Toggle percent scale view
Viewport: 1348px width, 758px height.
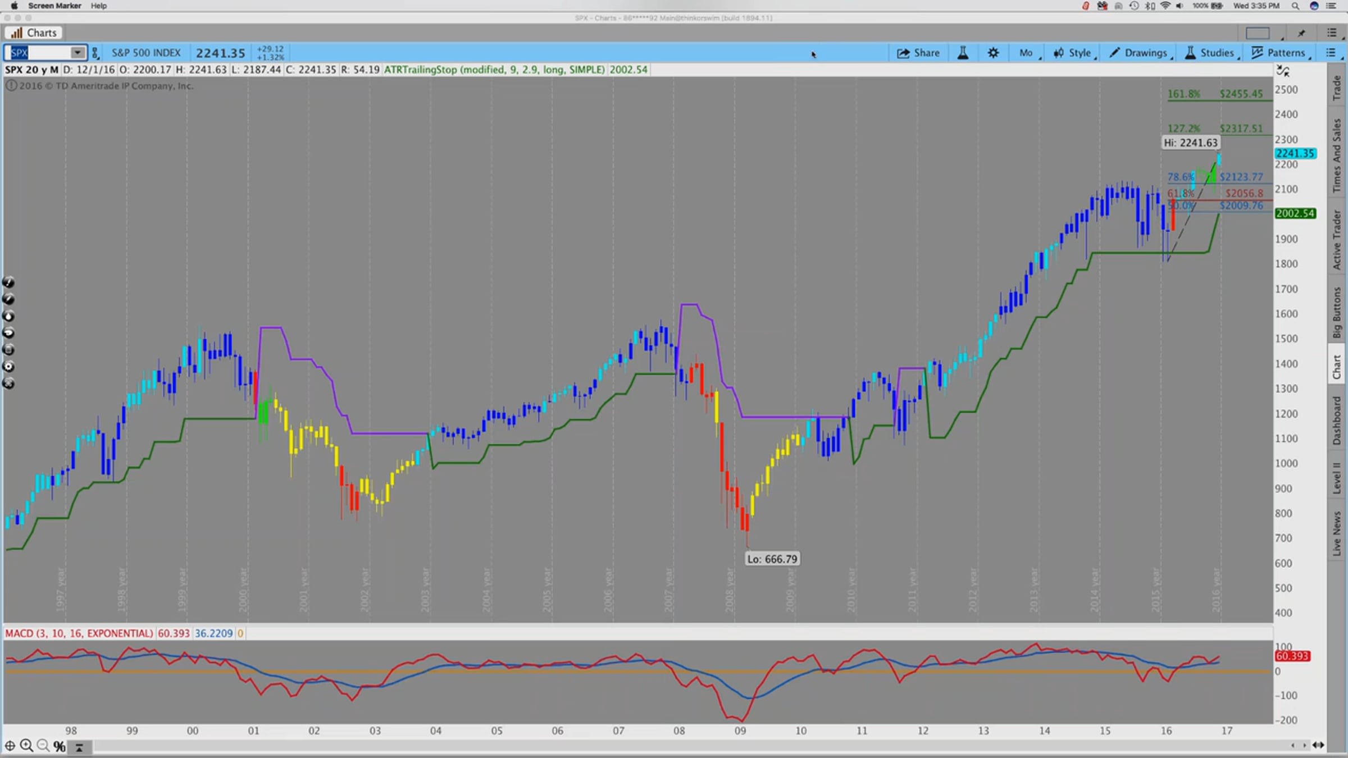click(x=60, y=746)
